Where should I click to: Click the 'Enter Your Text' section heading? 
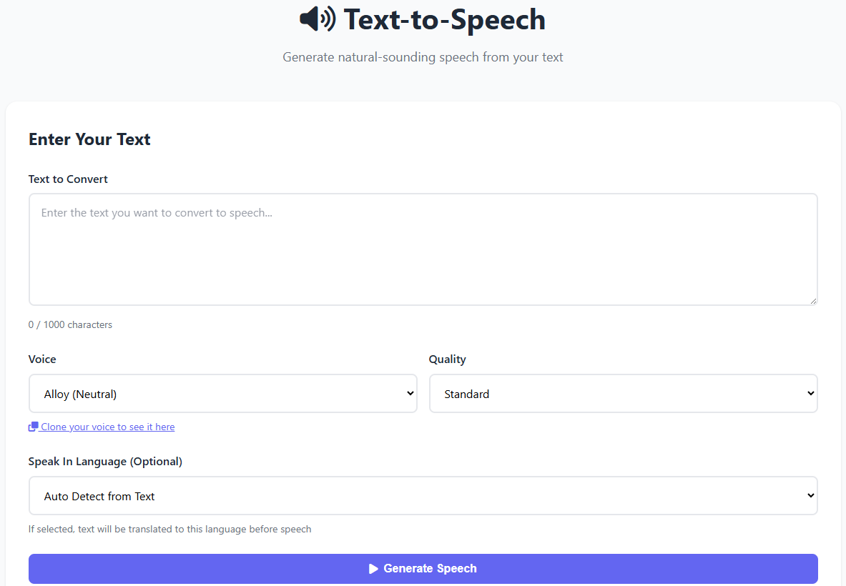tap(89, 139)
